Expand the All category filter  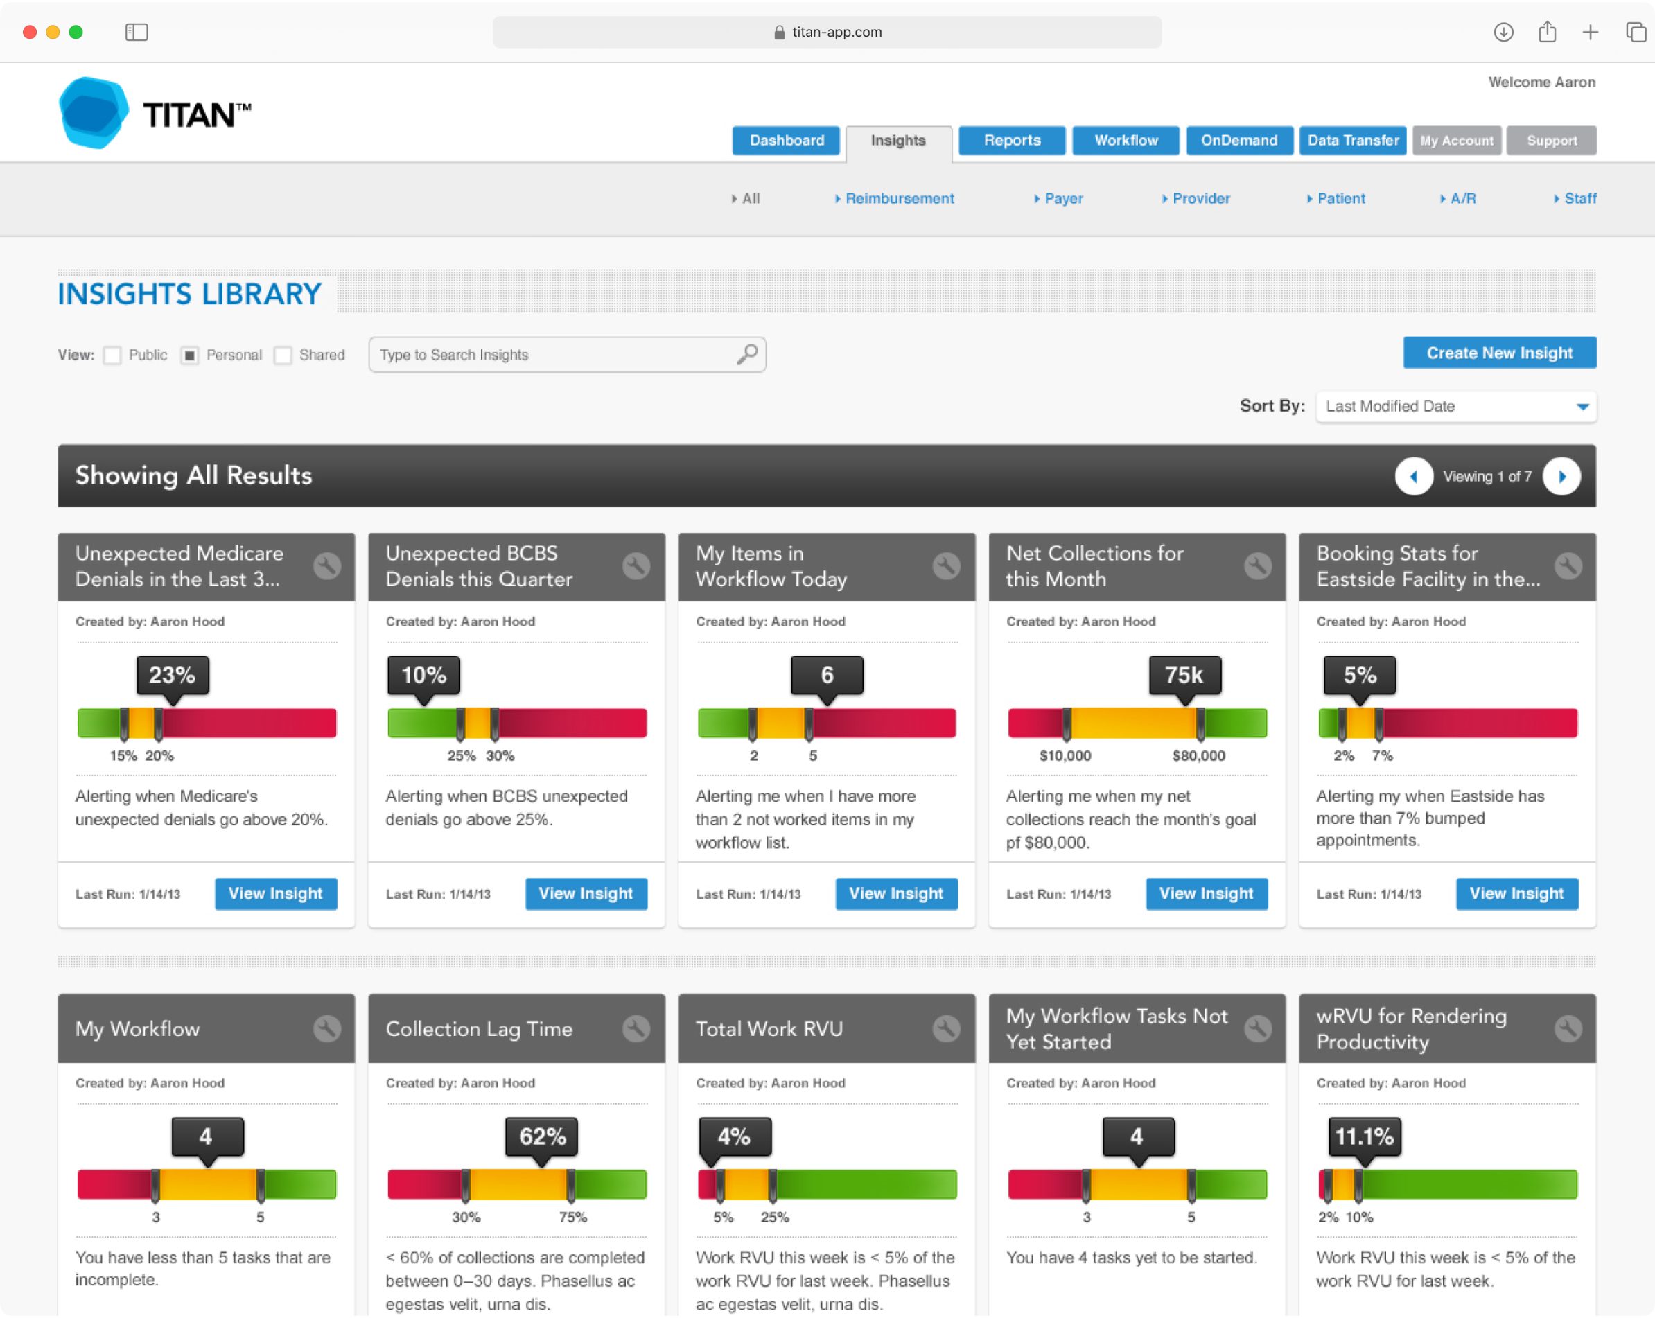click(746, 198)
